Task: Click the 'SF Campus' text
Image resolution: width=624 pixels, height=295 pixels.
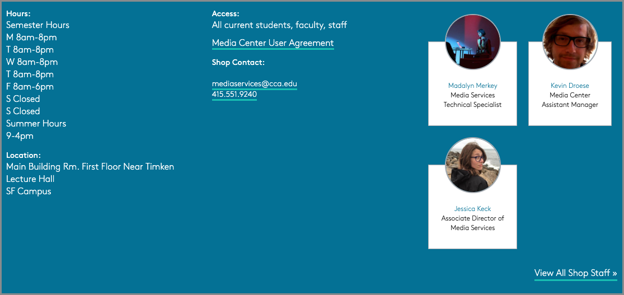Action: point(29,191)
